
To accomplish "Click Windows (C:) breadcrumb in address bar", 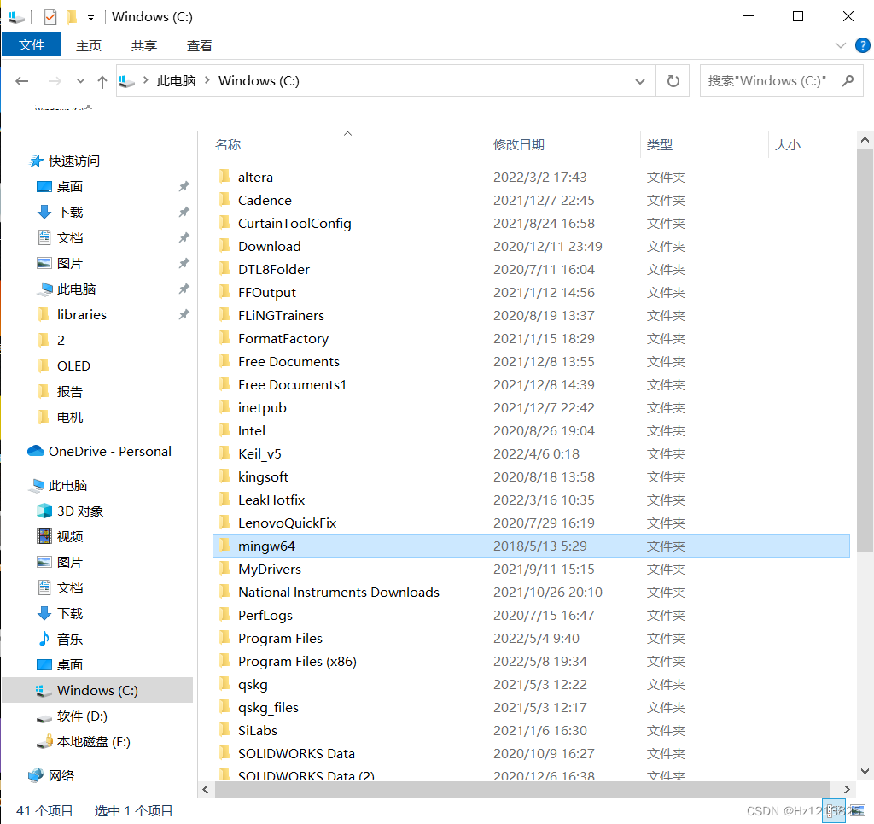I will point(259,81).
